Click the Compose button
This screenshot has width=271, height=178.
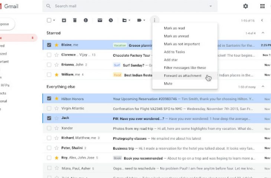pyautogui.click(x=7, y=24)
